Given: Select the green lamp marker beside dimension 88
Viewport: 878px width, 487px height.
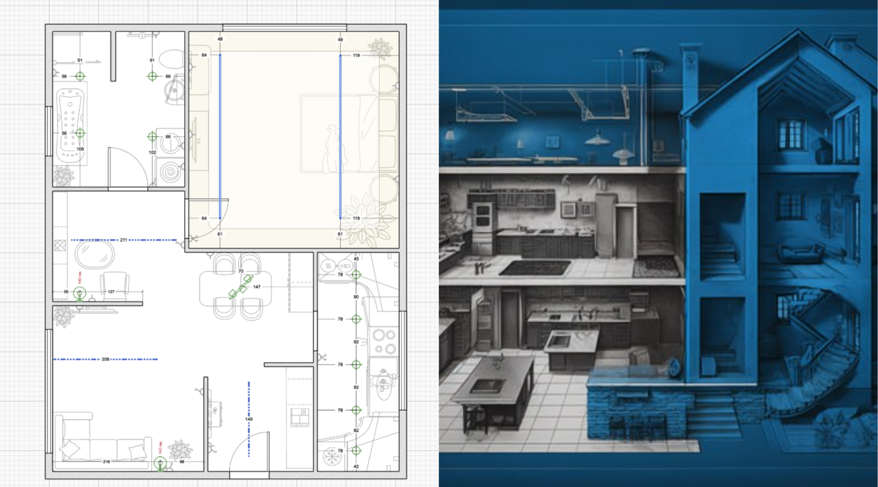Looking at the screenshot, I should [160, 463].
